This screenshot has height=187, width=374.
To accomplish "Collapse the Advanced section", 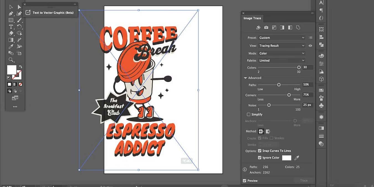I will pyautogui.click(x=245, y=78).
